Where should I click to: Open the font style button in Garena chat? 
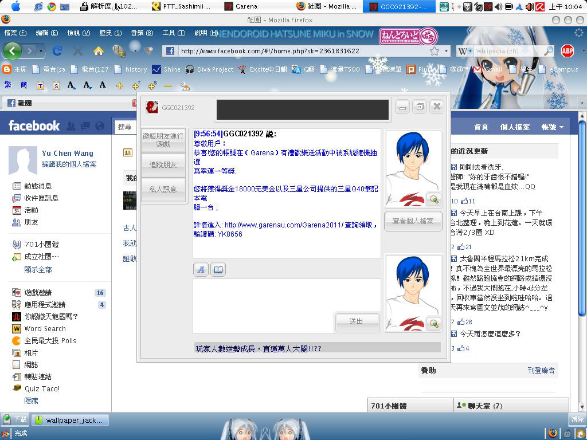[201, 269]
